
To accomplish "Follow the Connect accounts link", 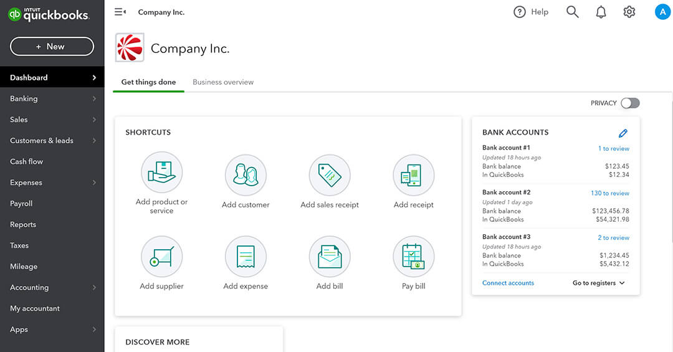I will [x=508, y=283].
